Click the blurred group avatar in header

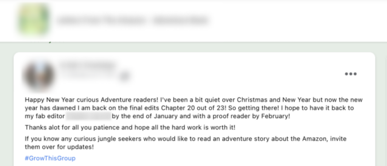coord(34,20)
